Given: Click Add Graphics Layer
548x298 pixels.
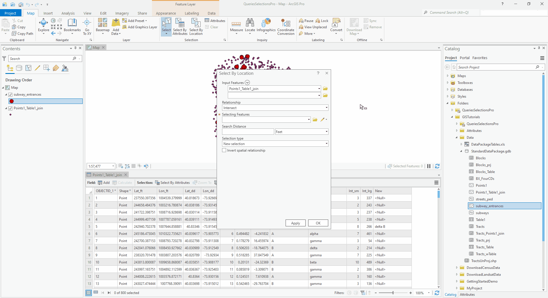Looking at the screenshot, I should click(140, 27).
